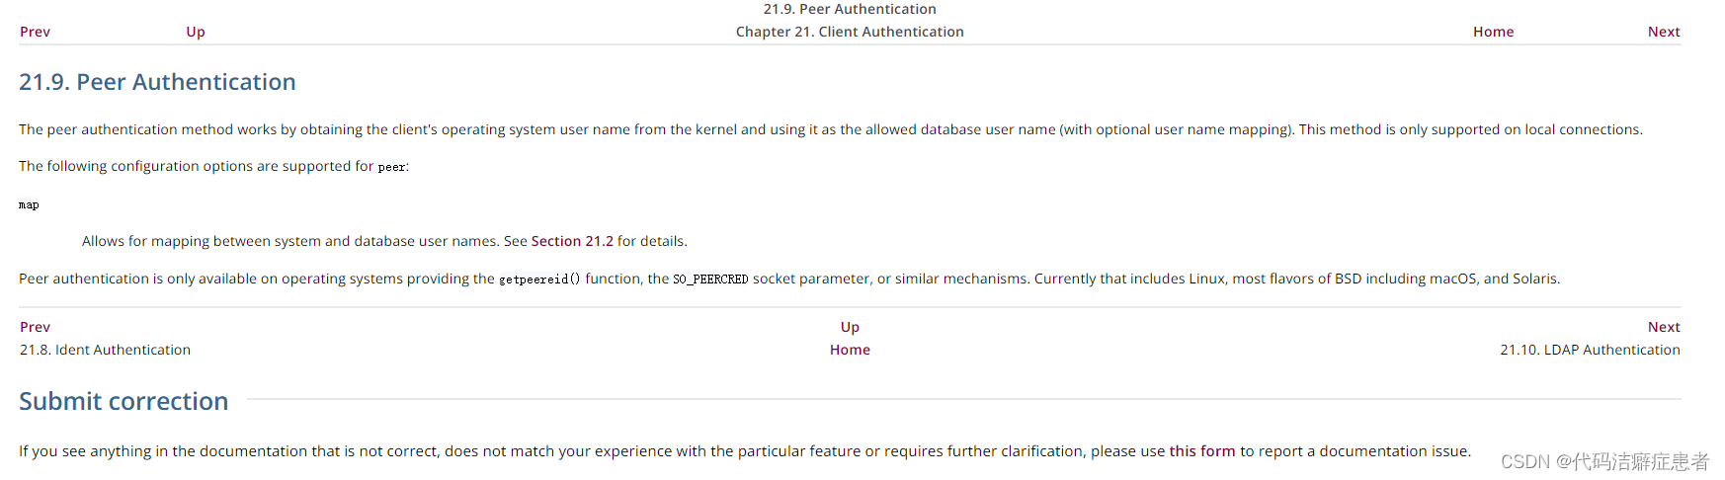Click the map configuration option term
1725x480 pixels.
click(x=29, y=205)
